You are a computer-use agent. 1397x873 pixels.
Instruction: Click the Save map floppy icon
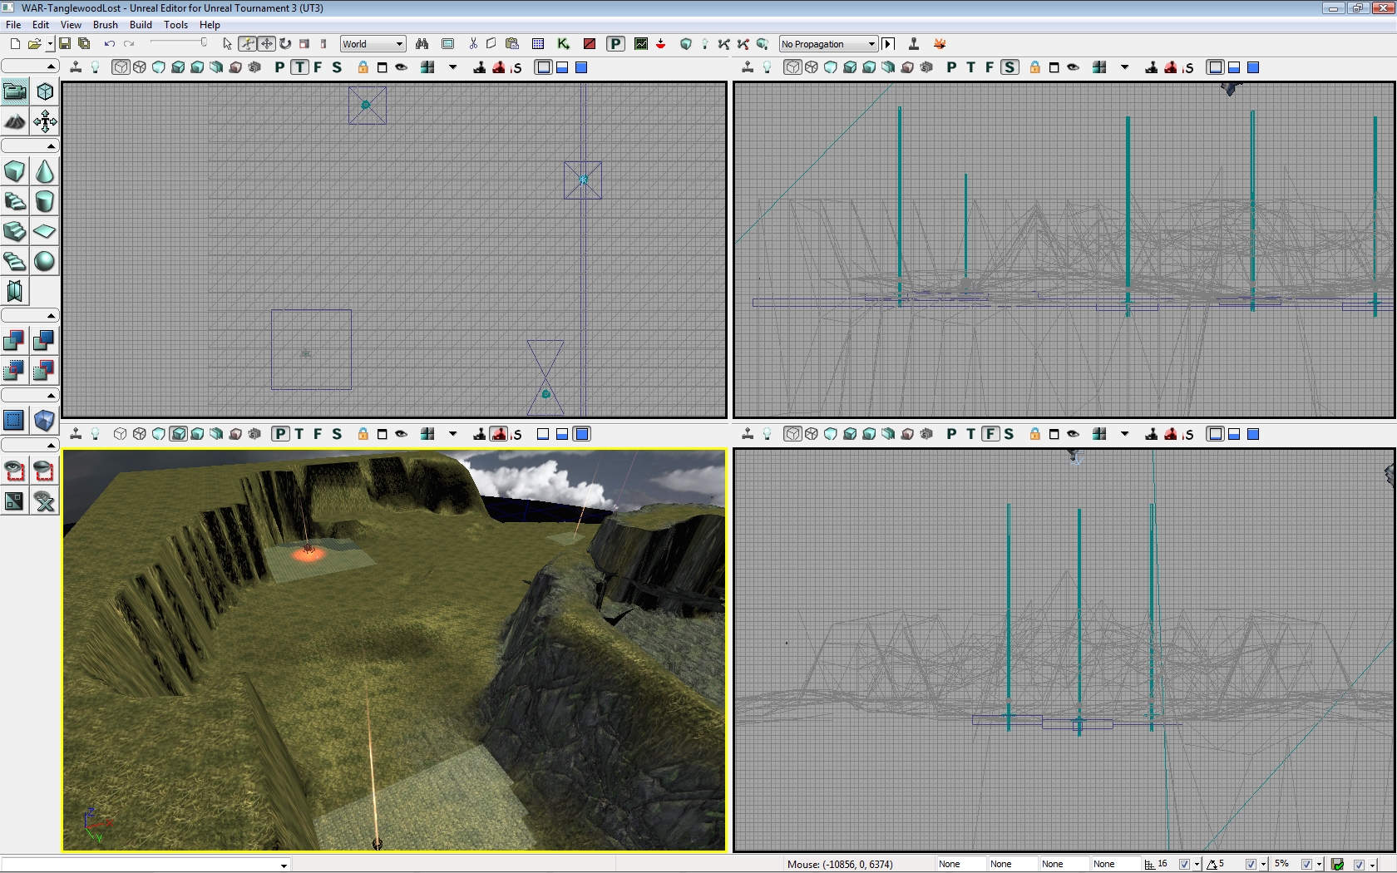click(x=64, y=44)
